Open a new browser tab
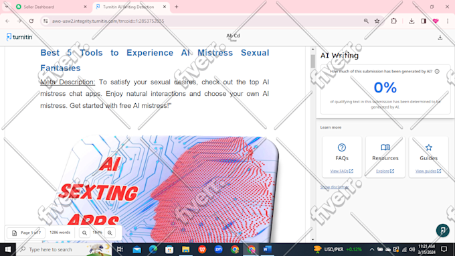 point(177,7)
